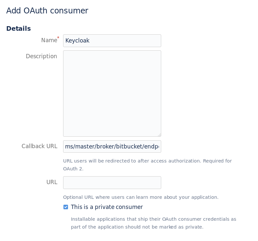This screenshot has height=241, width=258.
Task: Toggle the private consumer checkbox
Action: pyautogui.click(x=66, y=207)
